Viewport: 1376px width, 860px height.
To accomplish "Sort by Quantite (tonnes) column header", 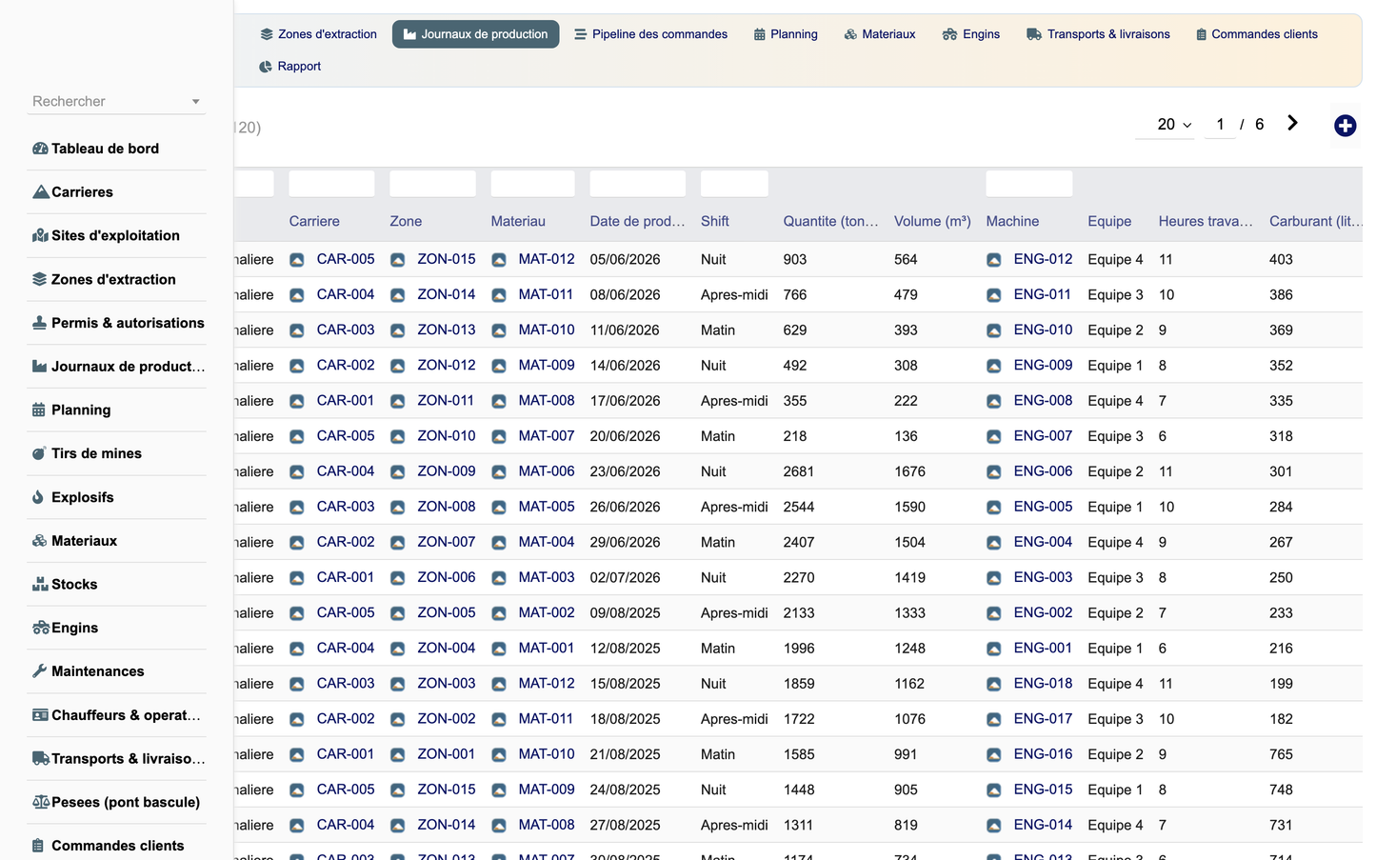I will [x=830, y=221].
